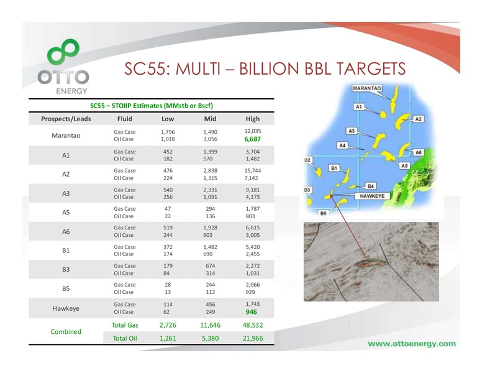Open the www.ottoenergy.com link

click(x=412, y=343)
